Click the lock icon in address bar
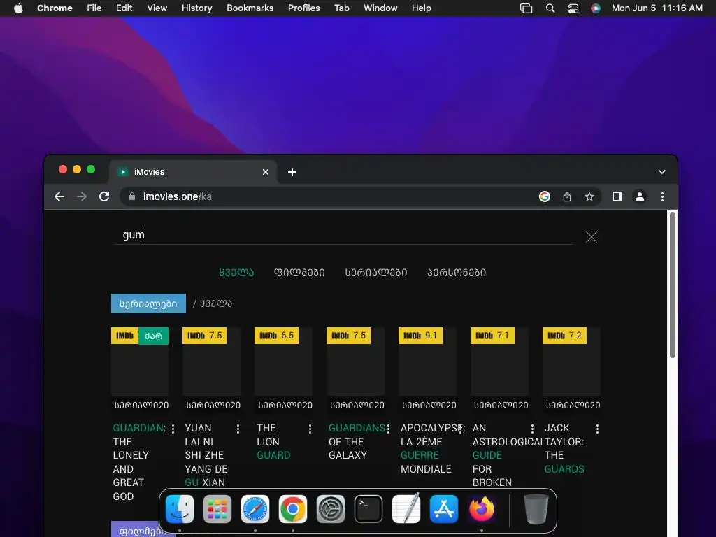Image resolution: width=716 pixels, height=537 pixels. pyautogui.click(x=132, y=196)
